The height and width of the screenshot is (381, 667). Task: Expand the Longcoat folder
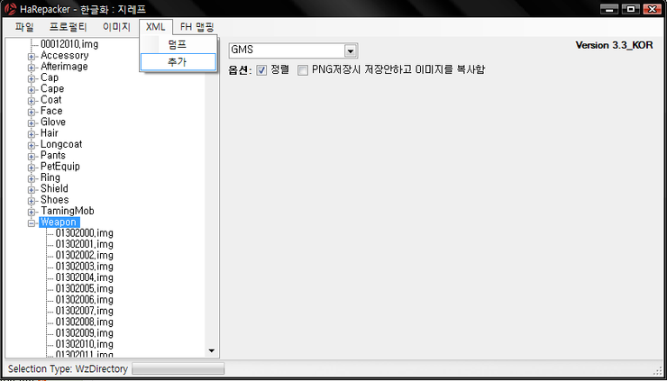[x=32, y=145]
